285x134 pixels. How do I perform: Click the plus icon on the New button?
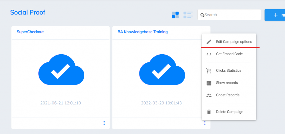coord(276,15)
